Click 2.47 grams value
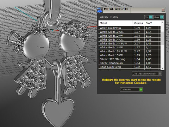 137,51
